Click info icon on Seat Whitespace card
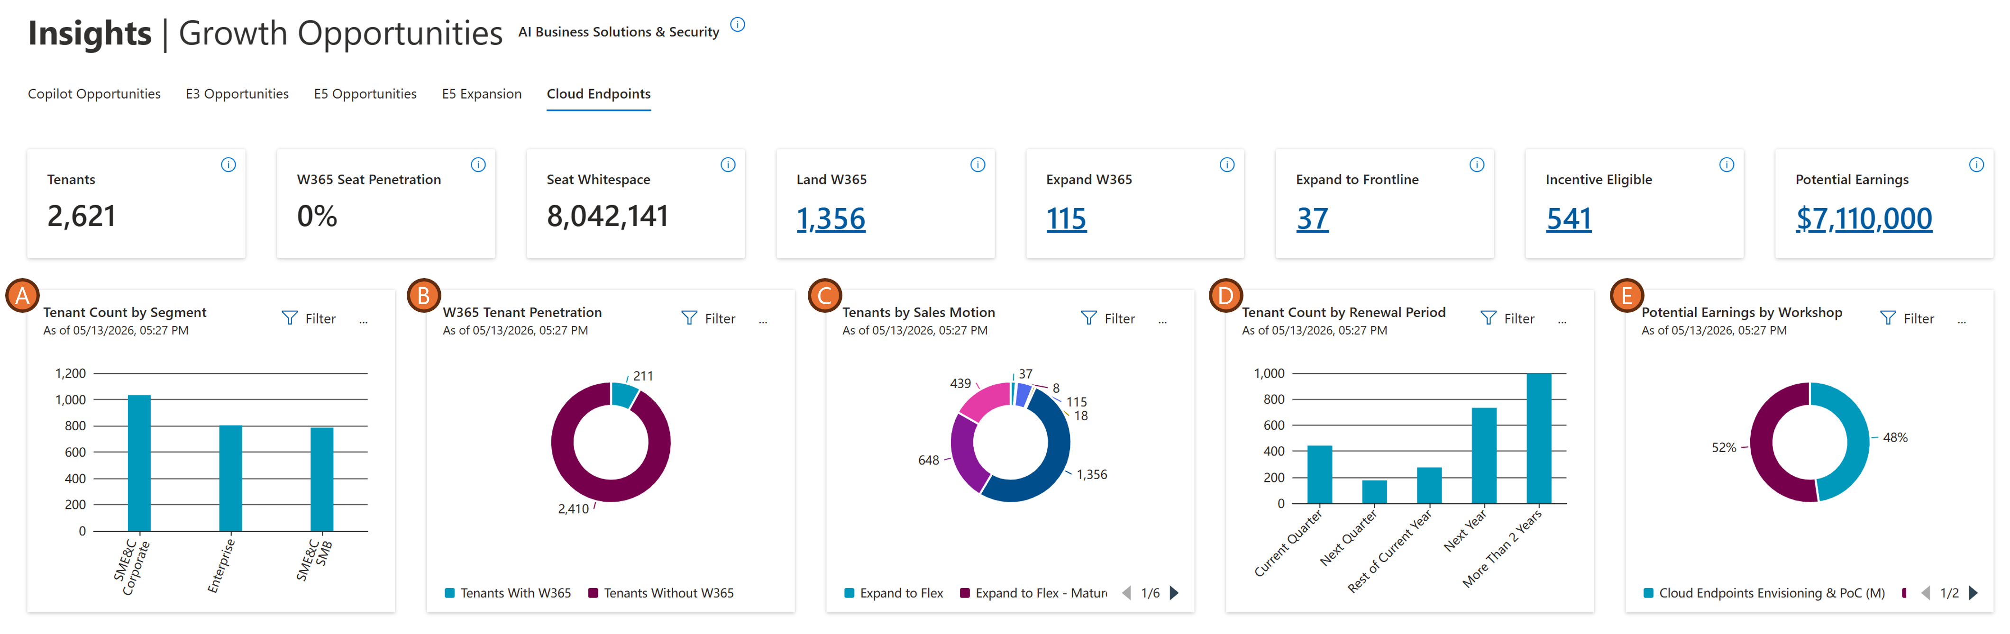The height and width of the screenshot is (634, 2010). 728,164
